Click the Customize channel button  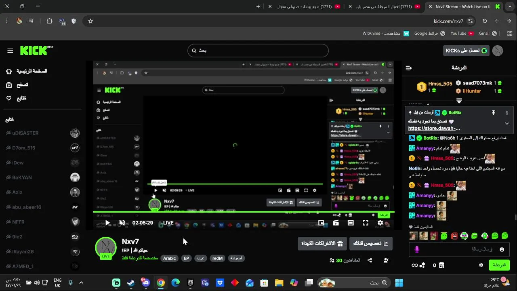click(x=371, y=243)
